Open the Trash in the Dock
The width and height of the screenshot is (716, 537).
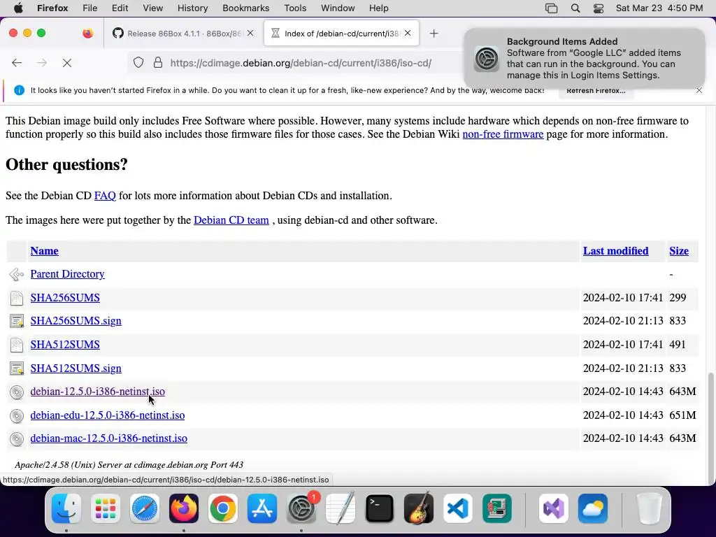pyautogui.click(x=650, y=508)
